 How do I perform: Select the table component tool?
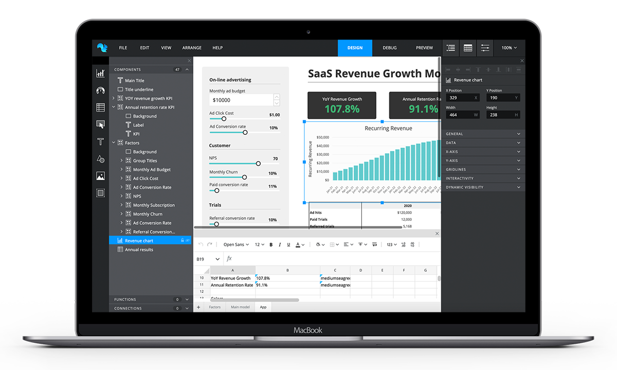click(101, 107)
